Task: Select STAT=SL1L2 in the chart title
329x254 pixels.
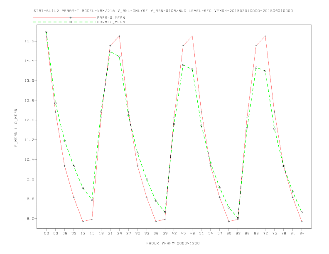Action: point(46,11)
